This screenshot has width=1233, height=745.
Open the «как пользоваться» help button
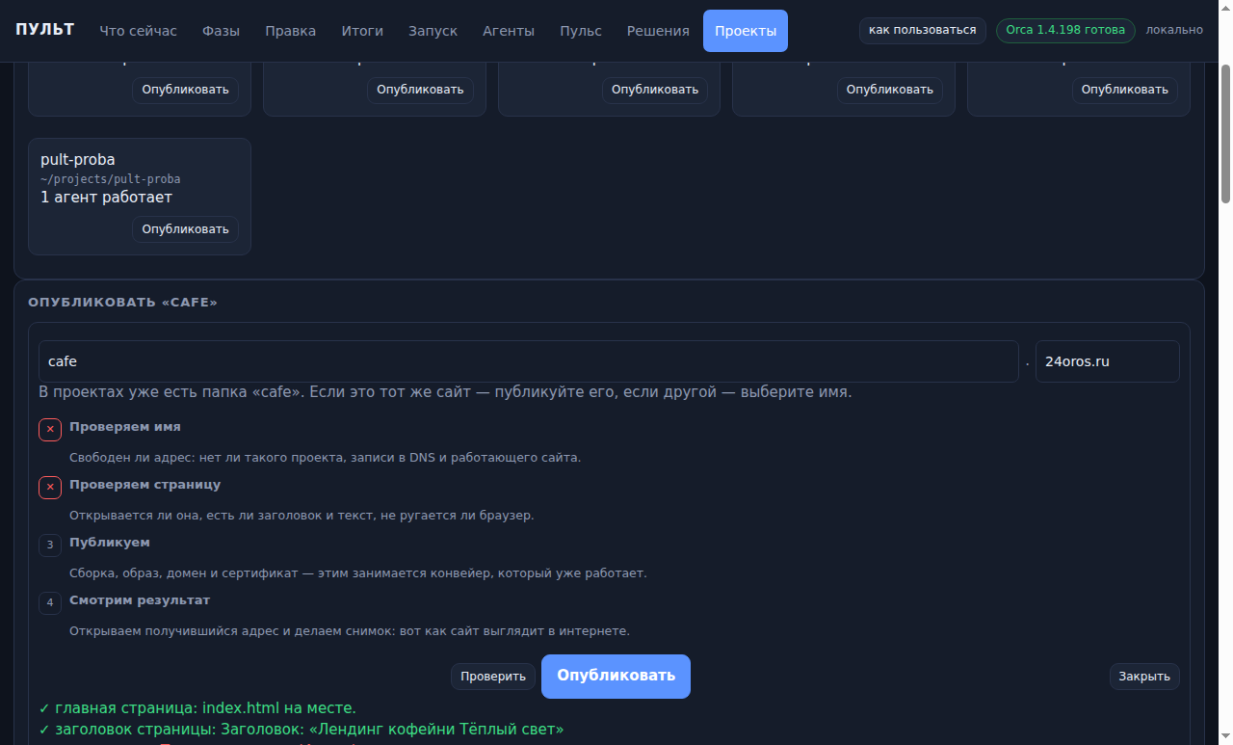(x=923, y=30)
